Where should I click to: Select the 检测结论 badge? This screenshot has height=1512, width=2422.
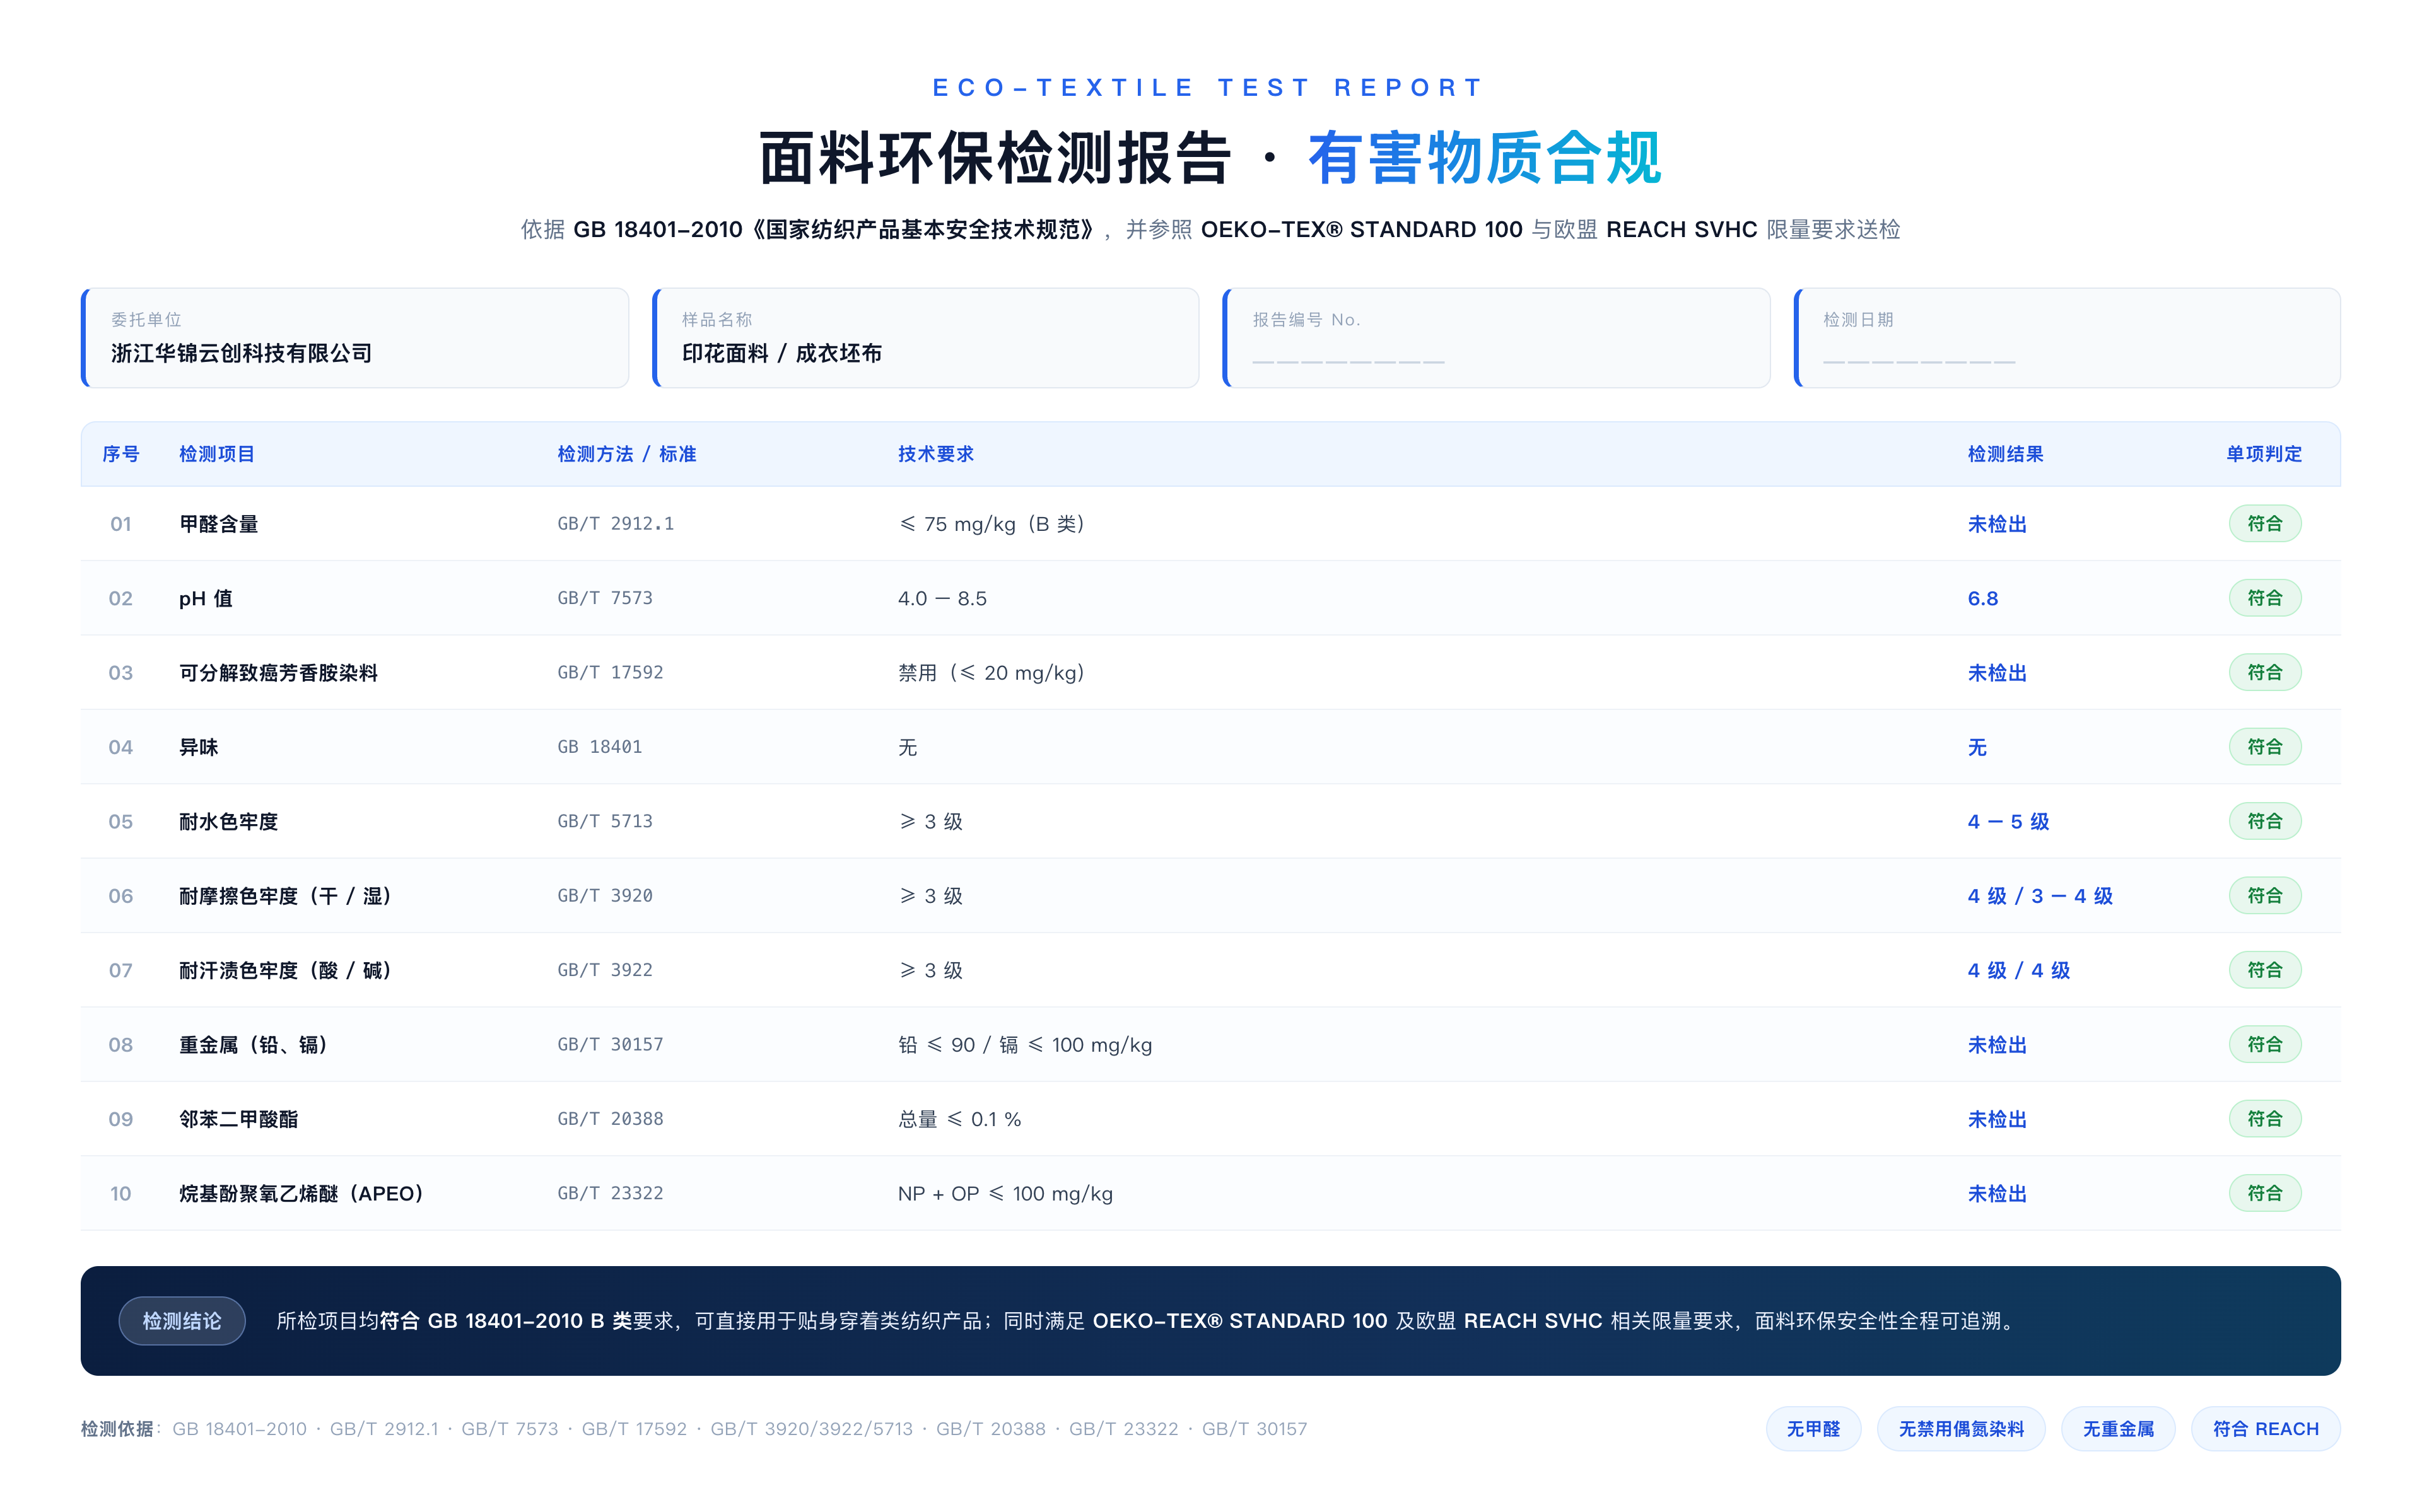(x=182, y=1321)
